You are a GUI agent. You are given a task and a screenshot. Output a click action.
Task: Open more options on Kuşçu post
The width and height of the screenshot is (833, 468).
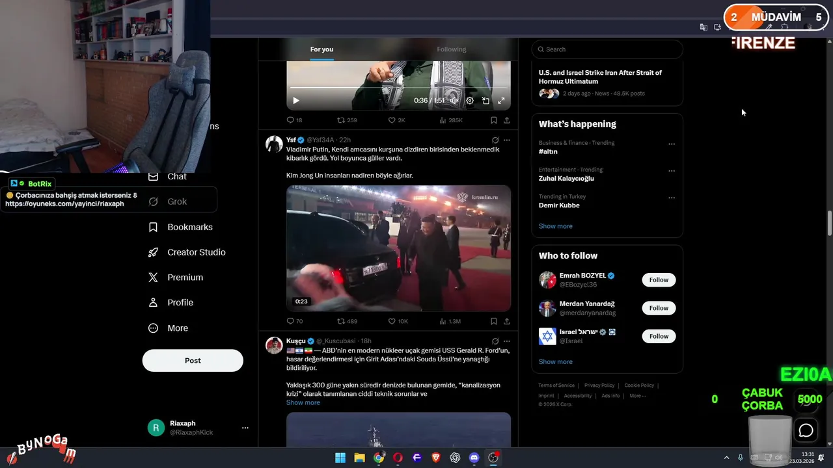507,341
